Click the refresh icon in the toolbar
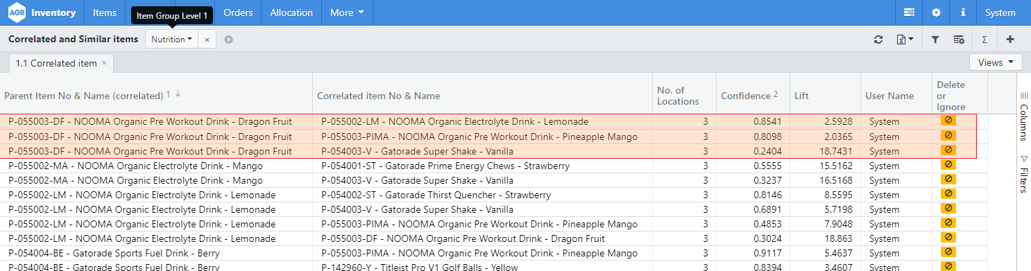This screenshot has height=271, width=1031. tap(878, 40)
